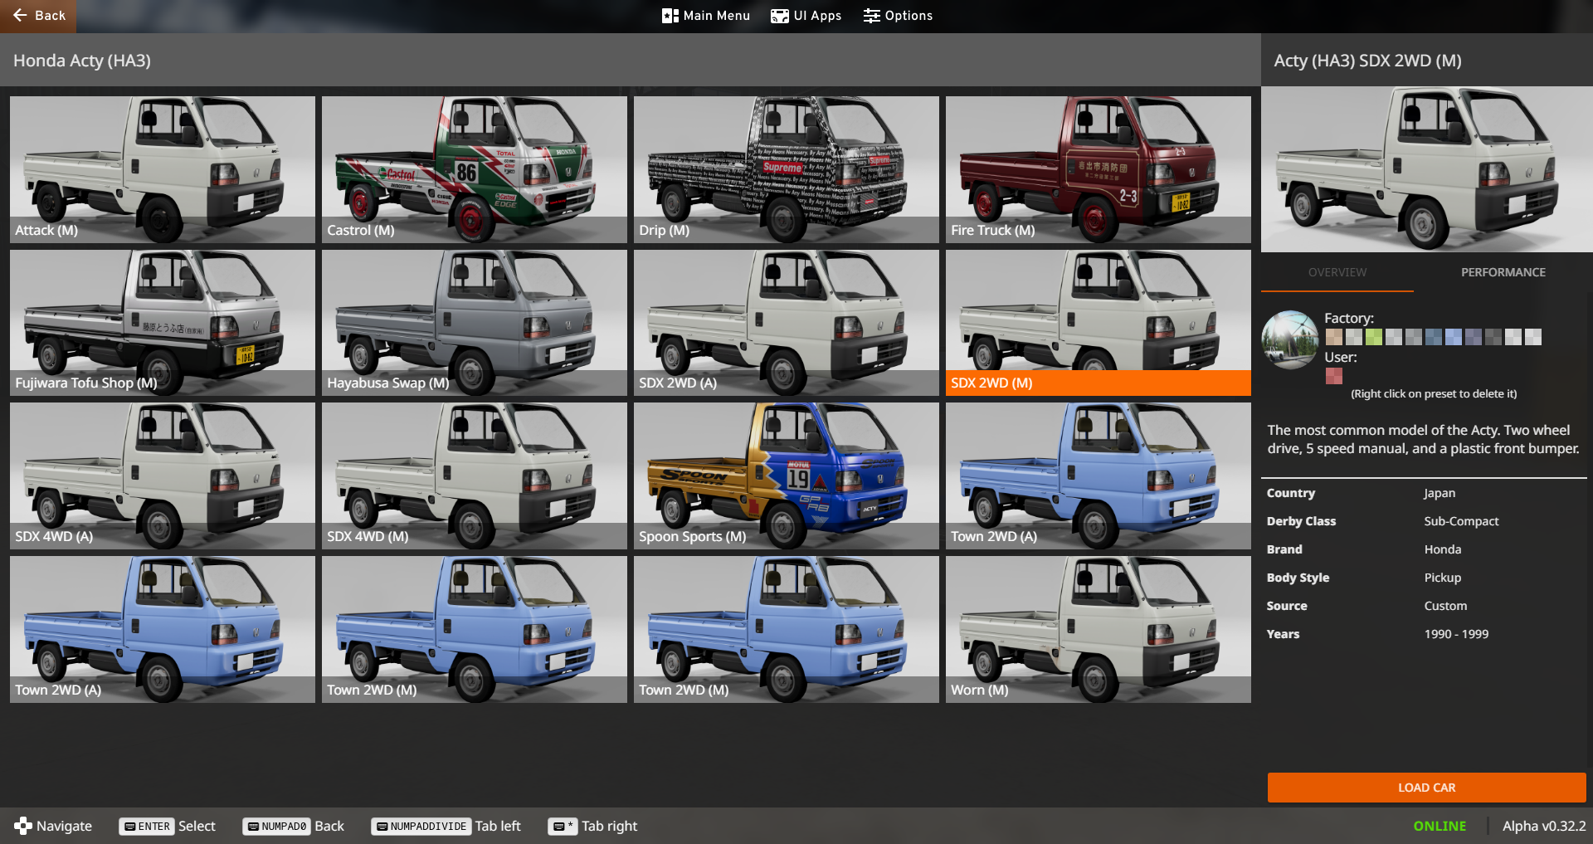Click the round paint preview image
The width and height of the screenshot is (1593, 844).
1289,339
